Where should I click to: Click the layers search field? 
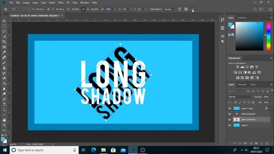pyautogui.click(x=236, y=91)
